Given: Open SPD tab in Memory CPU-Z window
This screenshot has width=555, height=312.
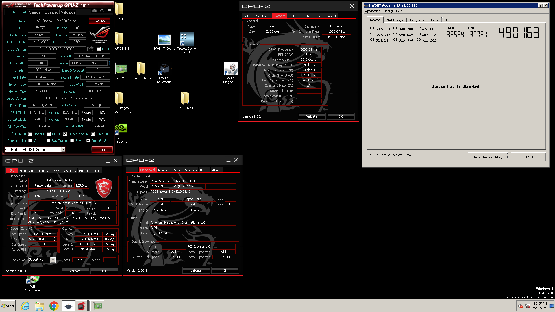Looking at the screenshot, I should 293,16.
